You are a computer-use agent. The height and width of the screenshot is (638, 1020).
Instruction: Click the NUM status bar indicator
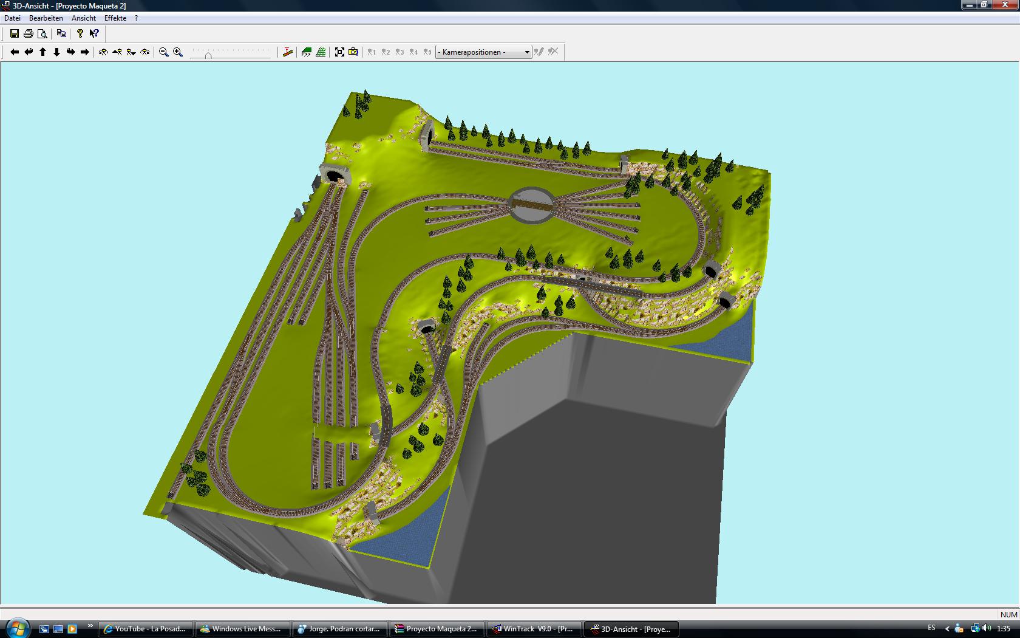[1008, 614]
